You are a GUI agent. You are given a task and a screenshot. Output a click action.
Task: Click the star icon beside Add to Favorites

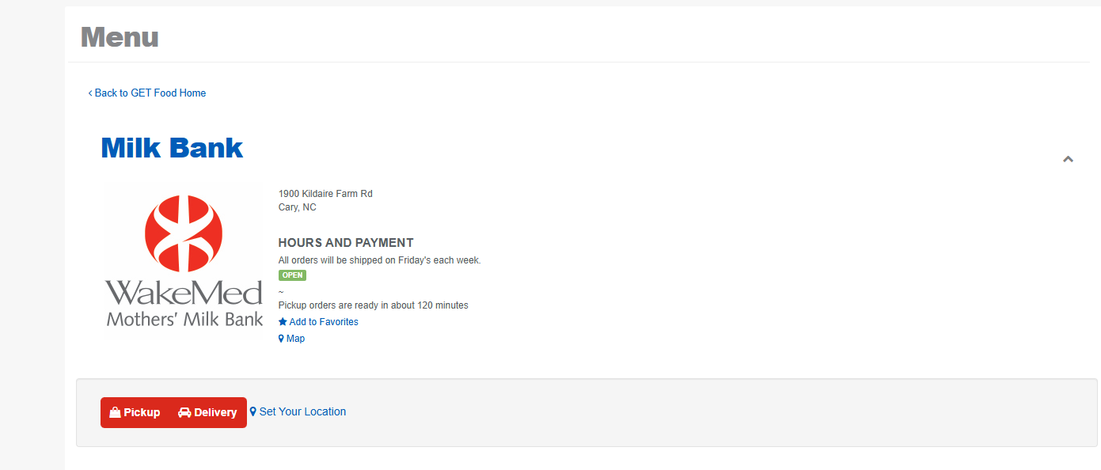tap(283, 322)
